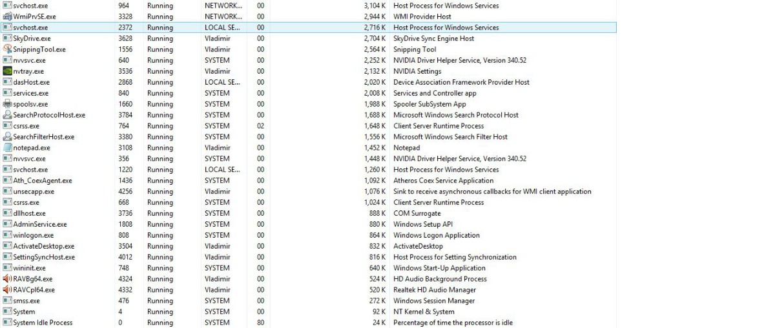Click the 'Sink to receive asynchronous callbacks' description
The width and height of the screenshot is (775, 328).
[492, 192]
